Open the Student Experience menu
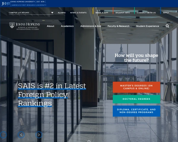 click(147, 26)
